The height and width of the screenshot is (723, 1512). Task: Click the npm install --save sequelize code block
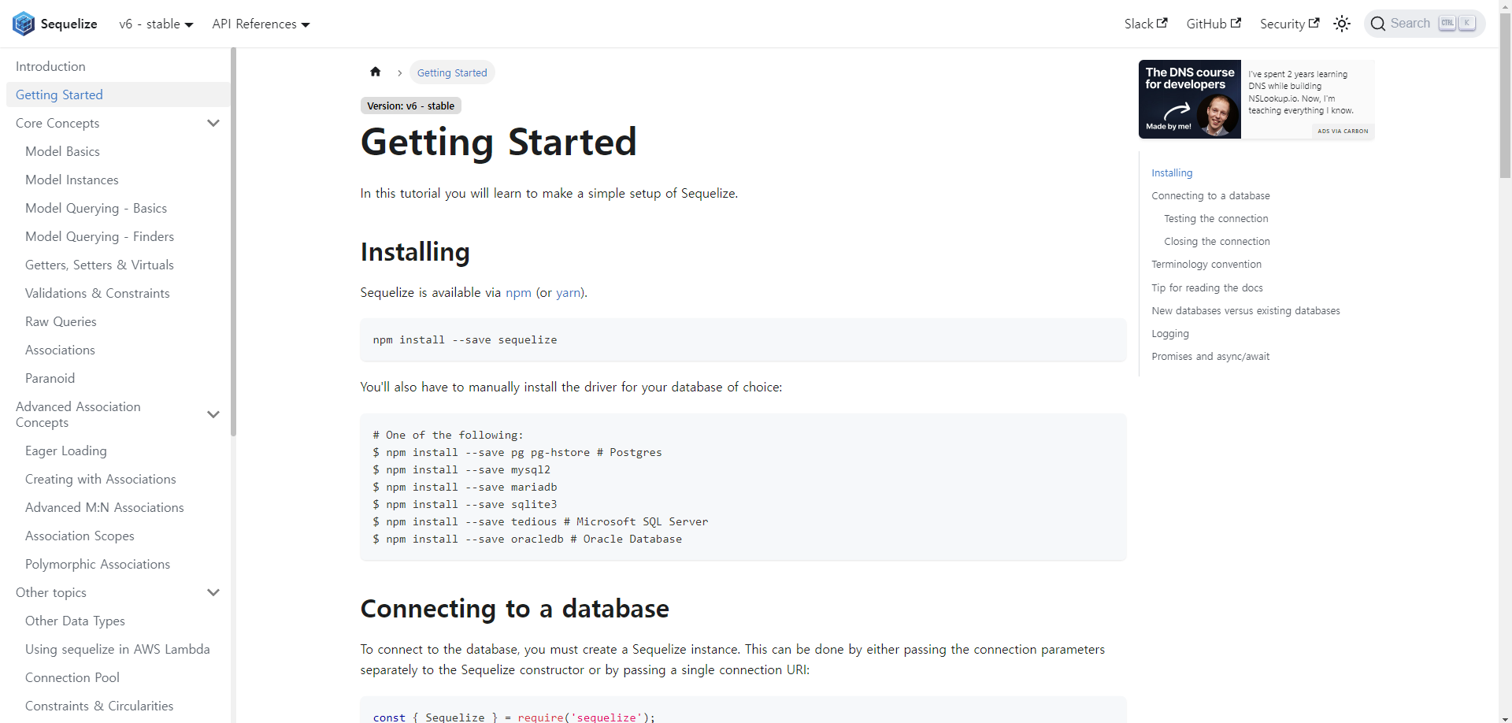pyautogui.click(x=743, y=339)
